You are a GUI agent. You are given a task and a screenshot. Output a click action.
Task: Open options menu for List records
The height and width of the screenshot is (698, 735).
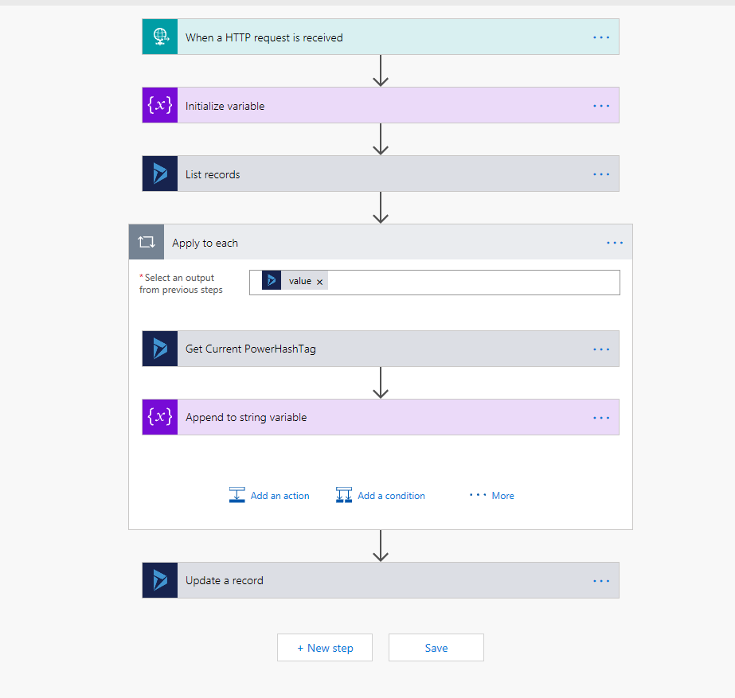(601, 174)
